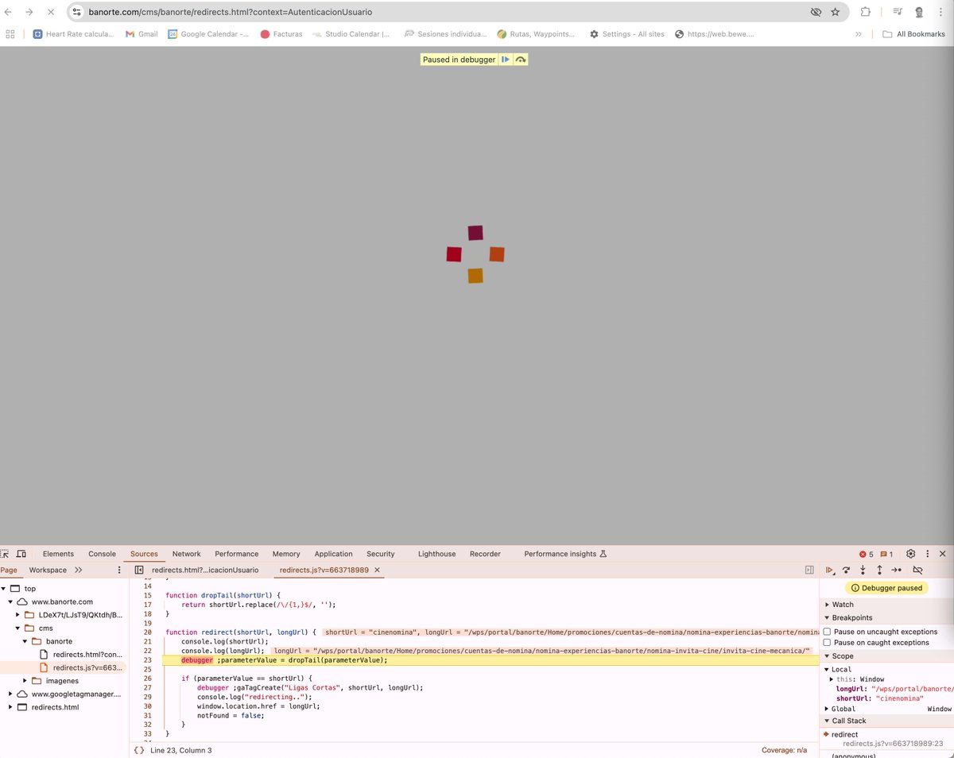Switch to Elements tab

(x=58, y=554)
